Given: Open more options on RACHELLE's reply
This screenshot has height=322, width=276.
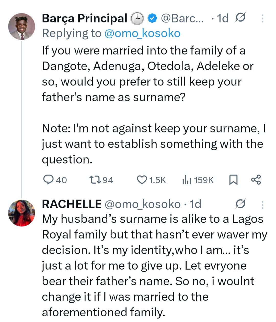Looking at the screenshot, I should click(x=262, y=204).
